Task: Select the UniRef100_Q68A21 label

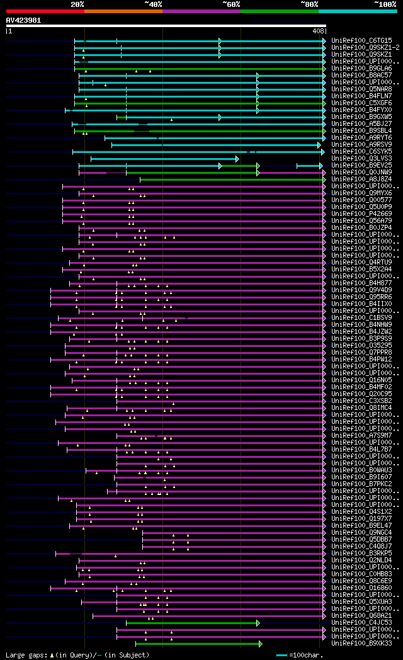Action: [x=361, y=615]
